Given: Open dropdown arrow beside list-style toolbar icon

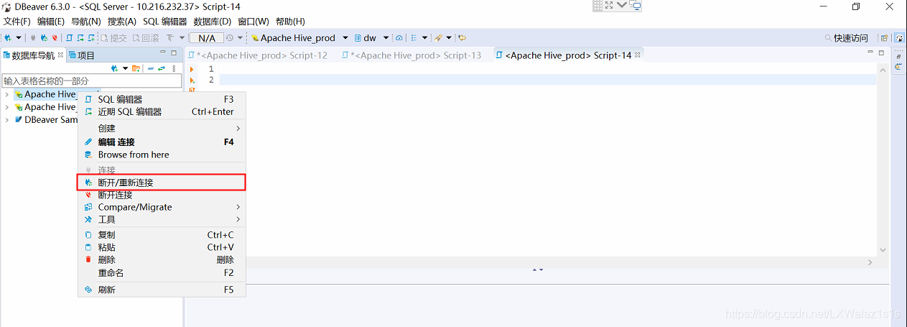Looking at the screenshot, I should pyautogui.click(x=424, y=37).
